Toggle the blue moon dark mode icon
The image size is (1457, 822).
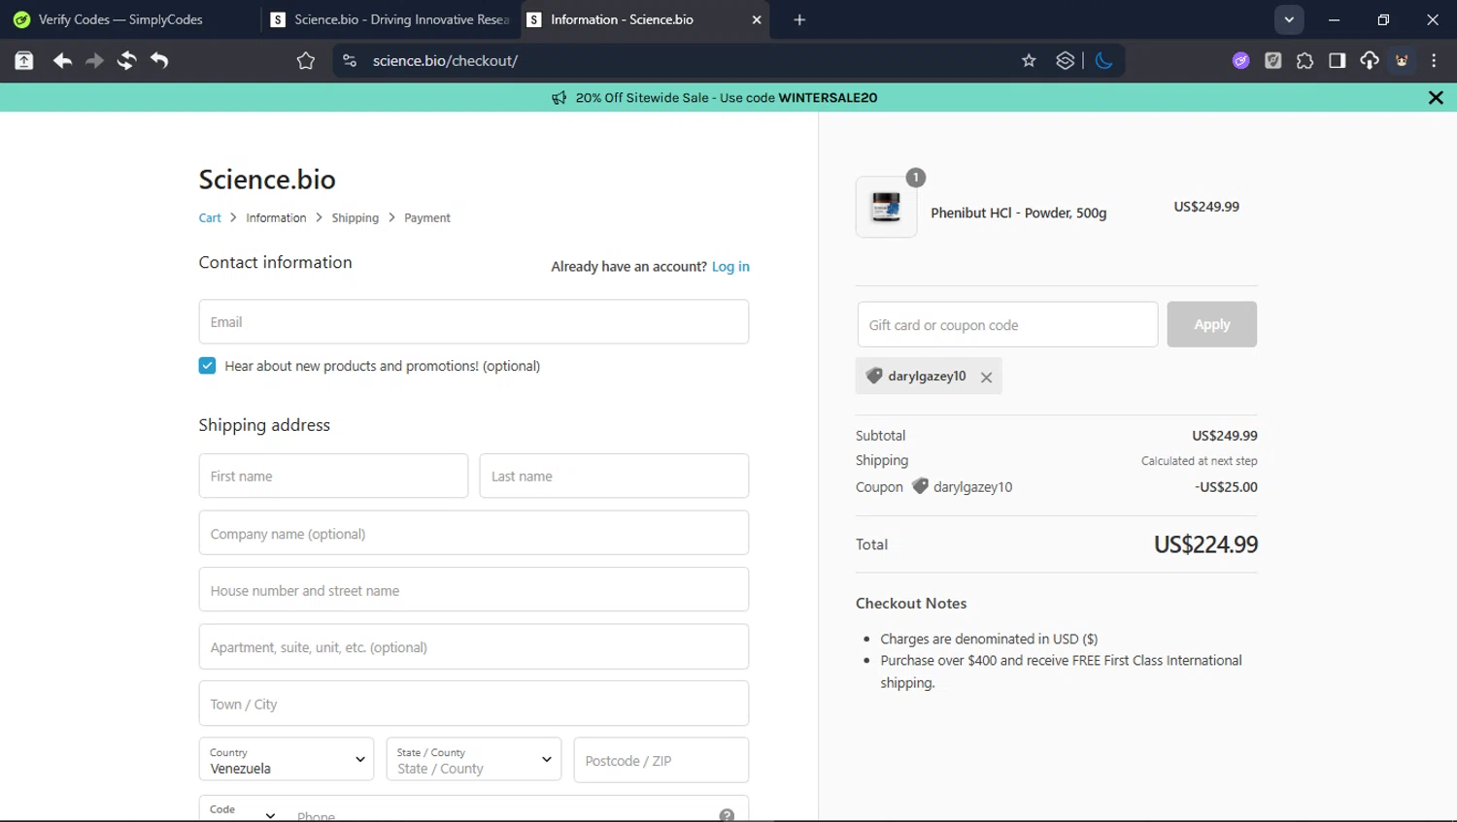click(1103, 61)
